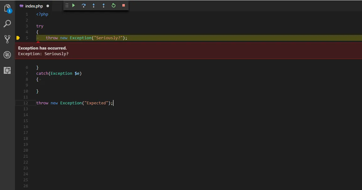This screenshot has width=362, height=190.
Task: Click the Exception class name on line 5
Action: pos(81,38)
